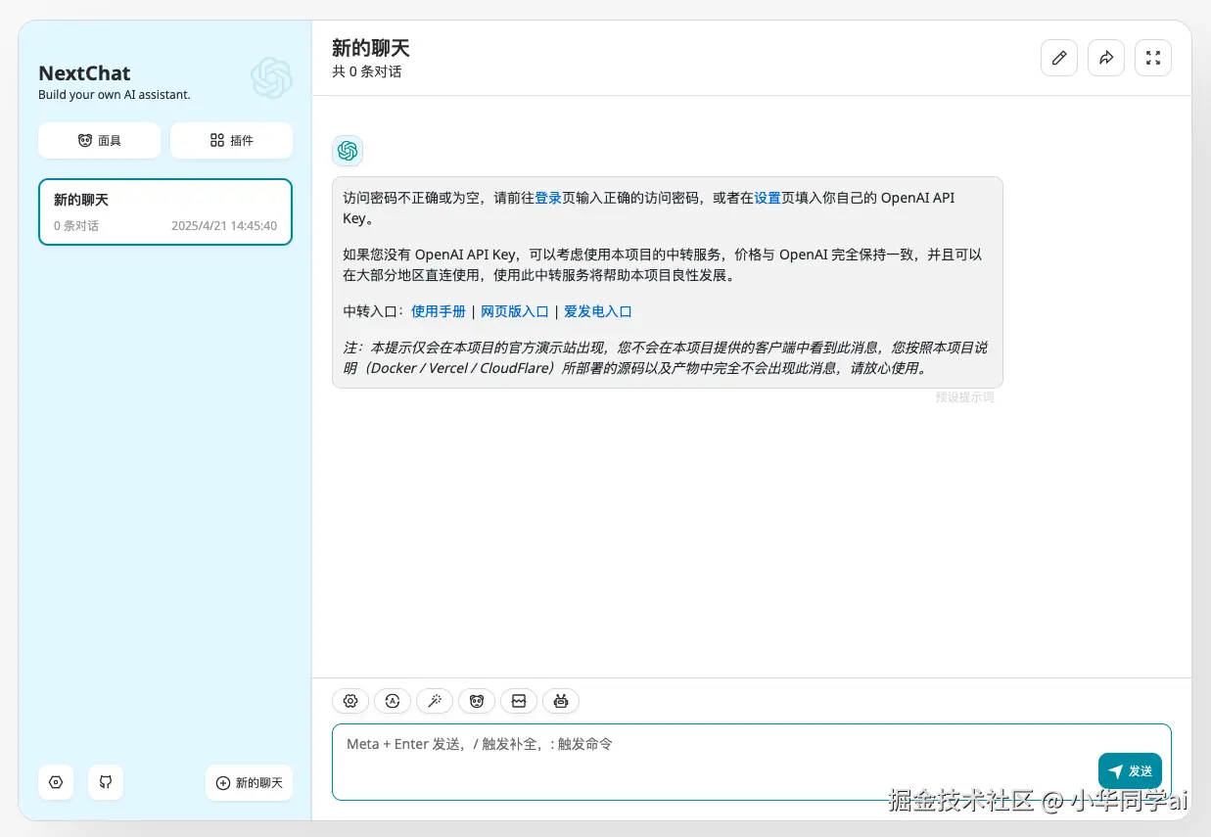This screenshot has width=1211, height=837.
Task: Click the NextChat sidebar title
Action: coord(84,73)
